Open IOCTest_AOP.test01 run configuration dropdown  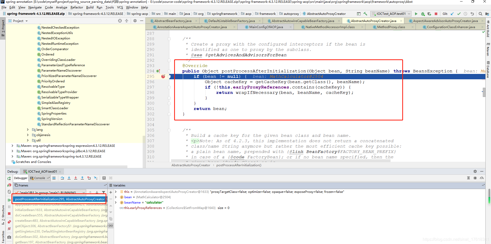point(391,14)
